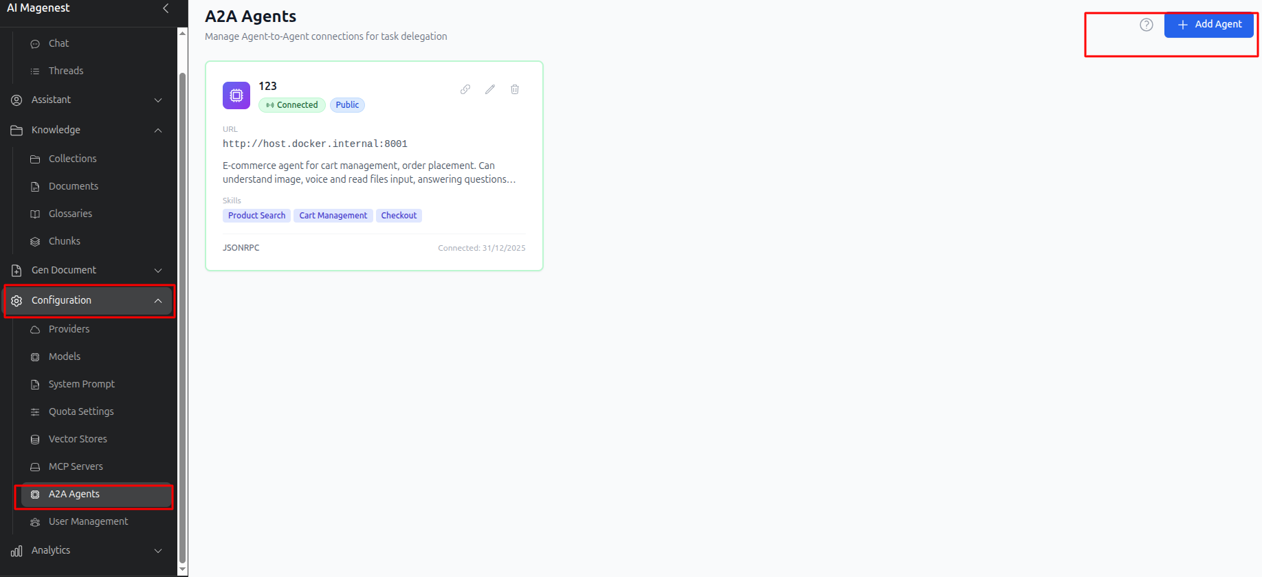Click the MCP Servers drive icon
The width and height of the screenshot is (1262, 577).
pos(35,467)
